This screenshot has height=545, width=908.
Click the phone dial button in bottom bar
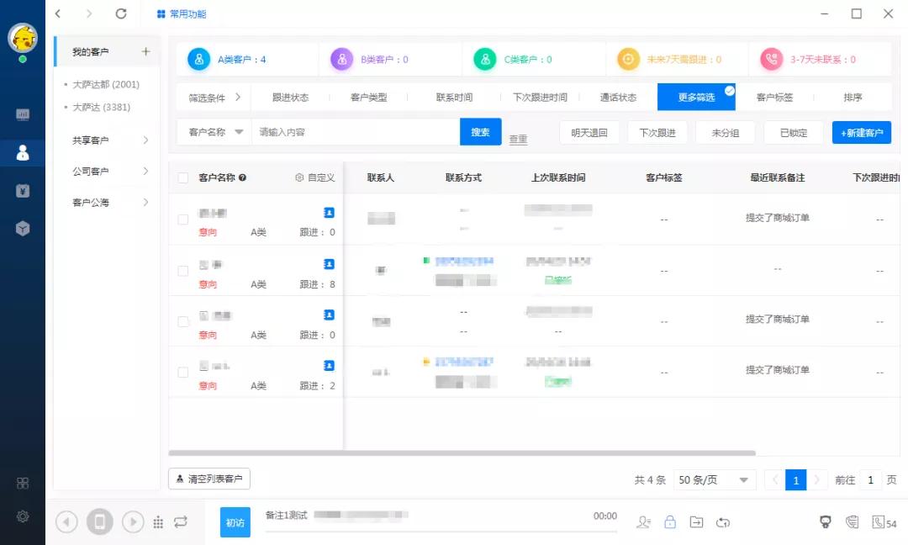pyautogui.click(x=99, y=521)
